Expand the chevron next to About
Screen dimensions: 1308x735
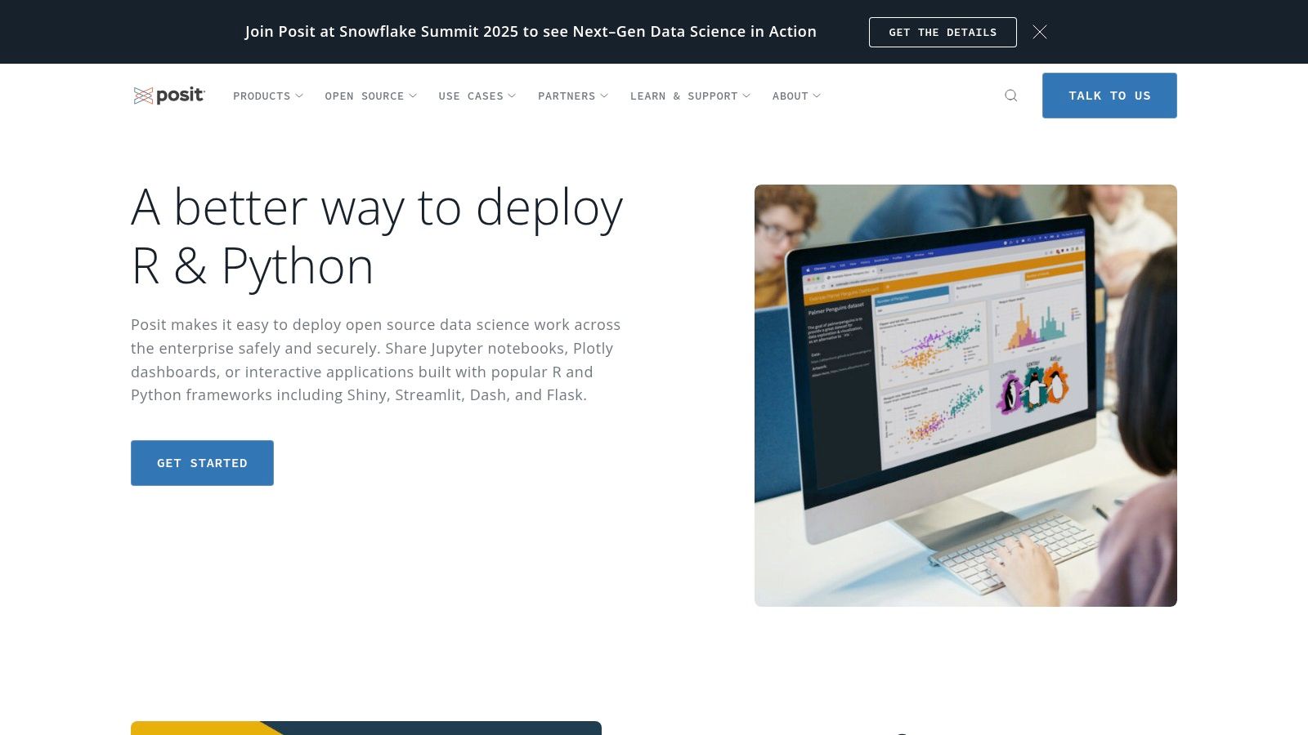tap(817, 96)
